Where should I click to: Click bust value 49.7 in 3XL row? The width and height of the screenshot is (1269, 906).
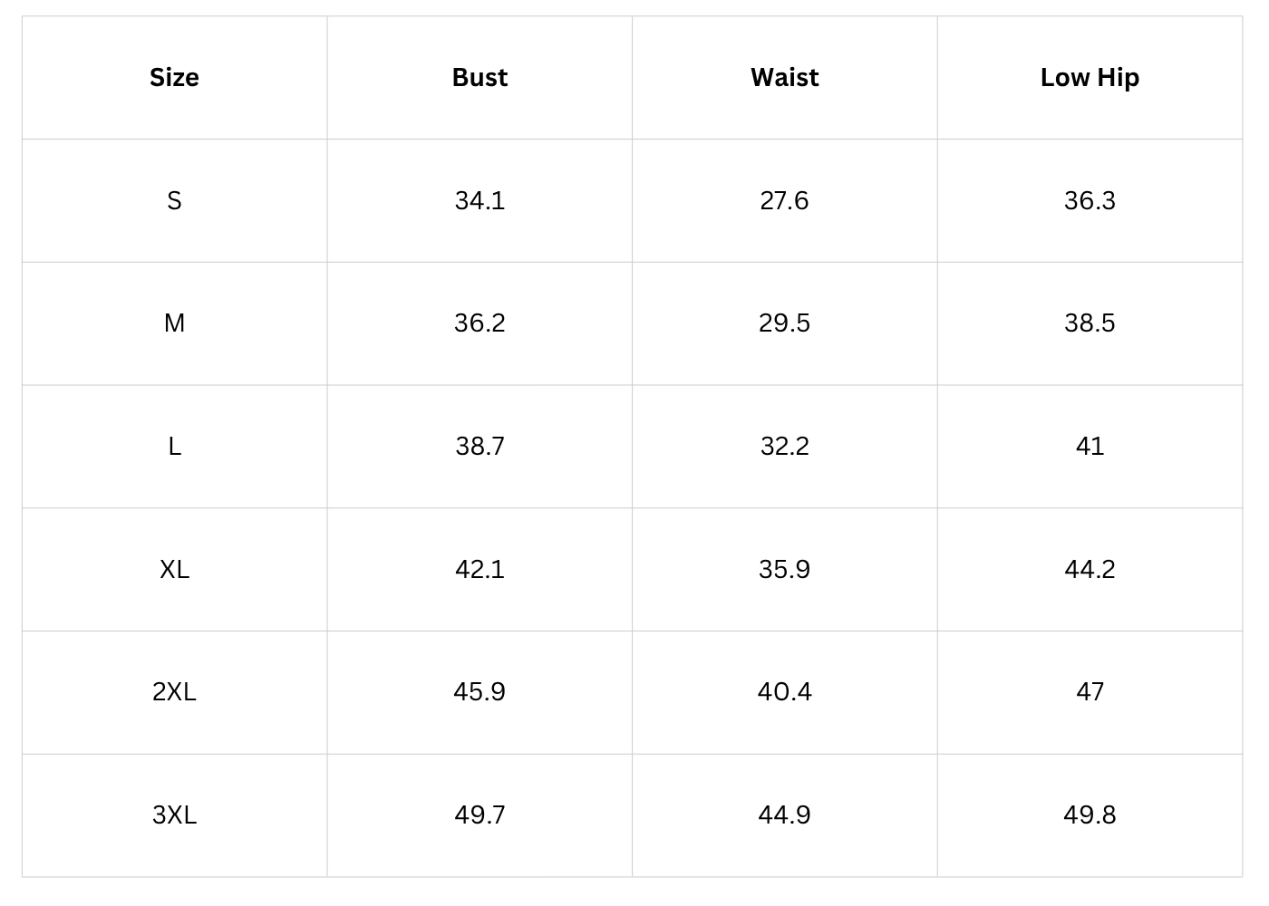tap(480, 814)
